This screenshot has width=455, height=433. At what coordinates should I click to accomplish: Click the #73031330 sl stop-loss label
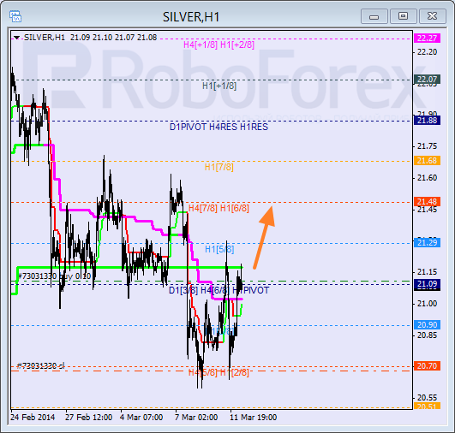41,366
